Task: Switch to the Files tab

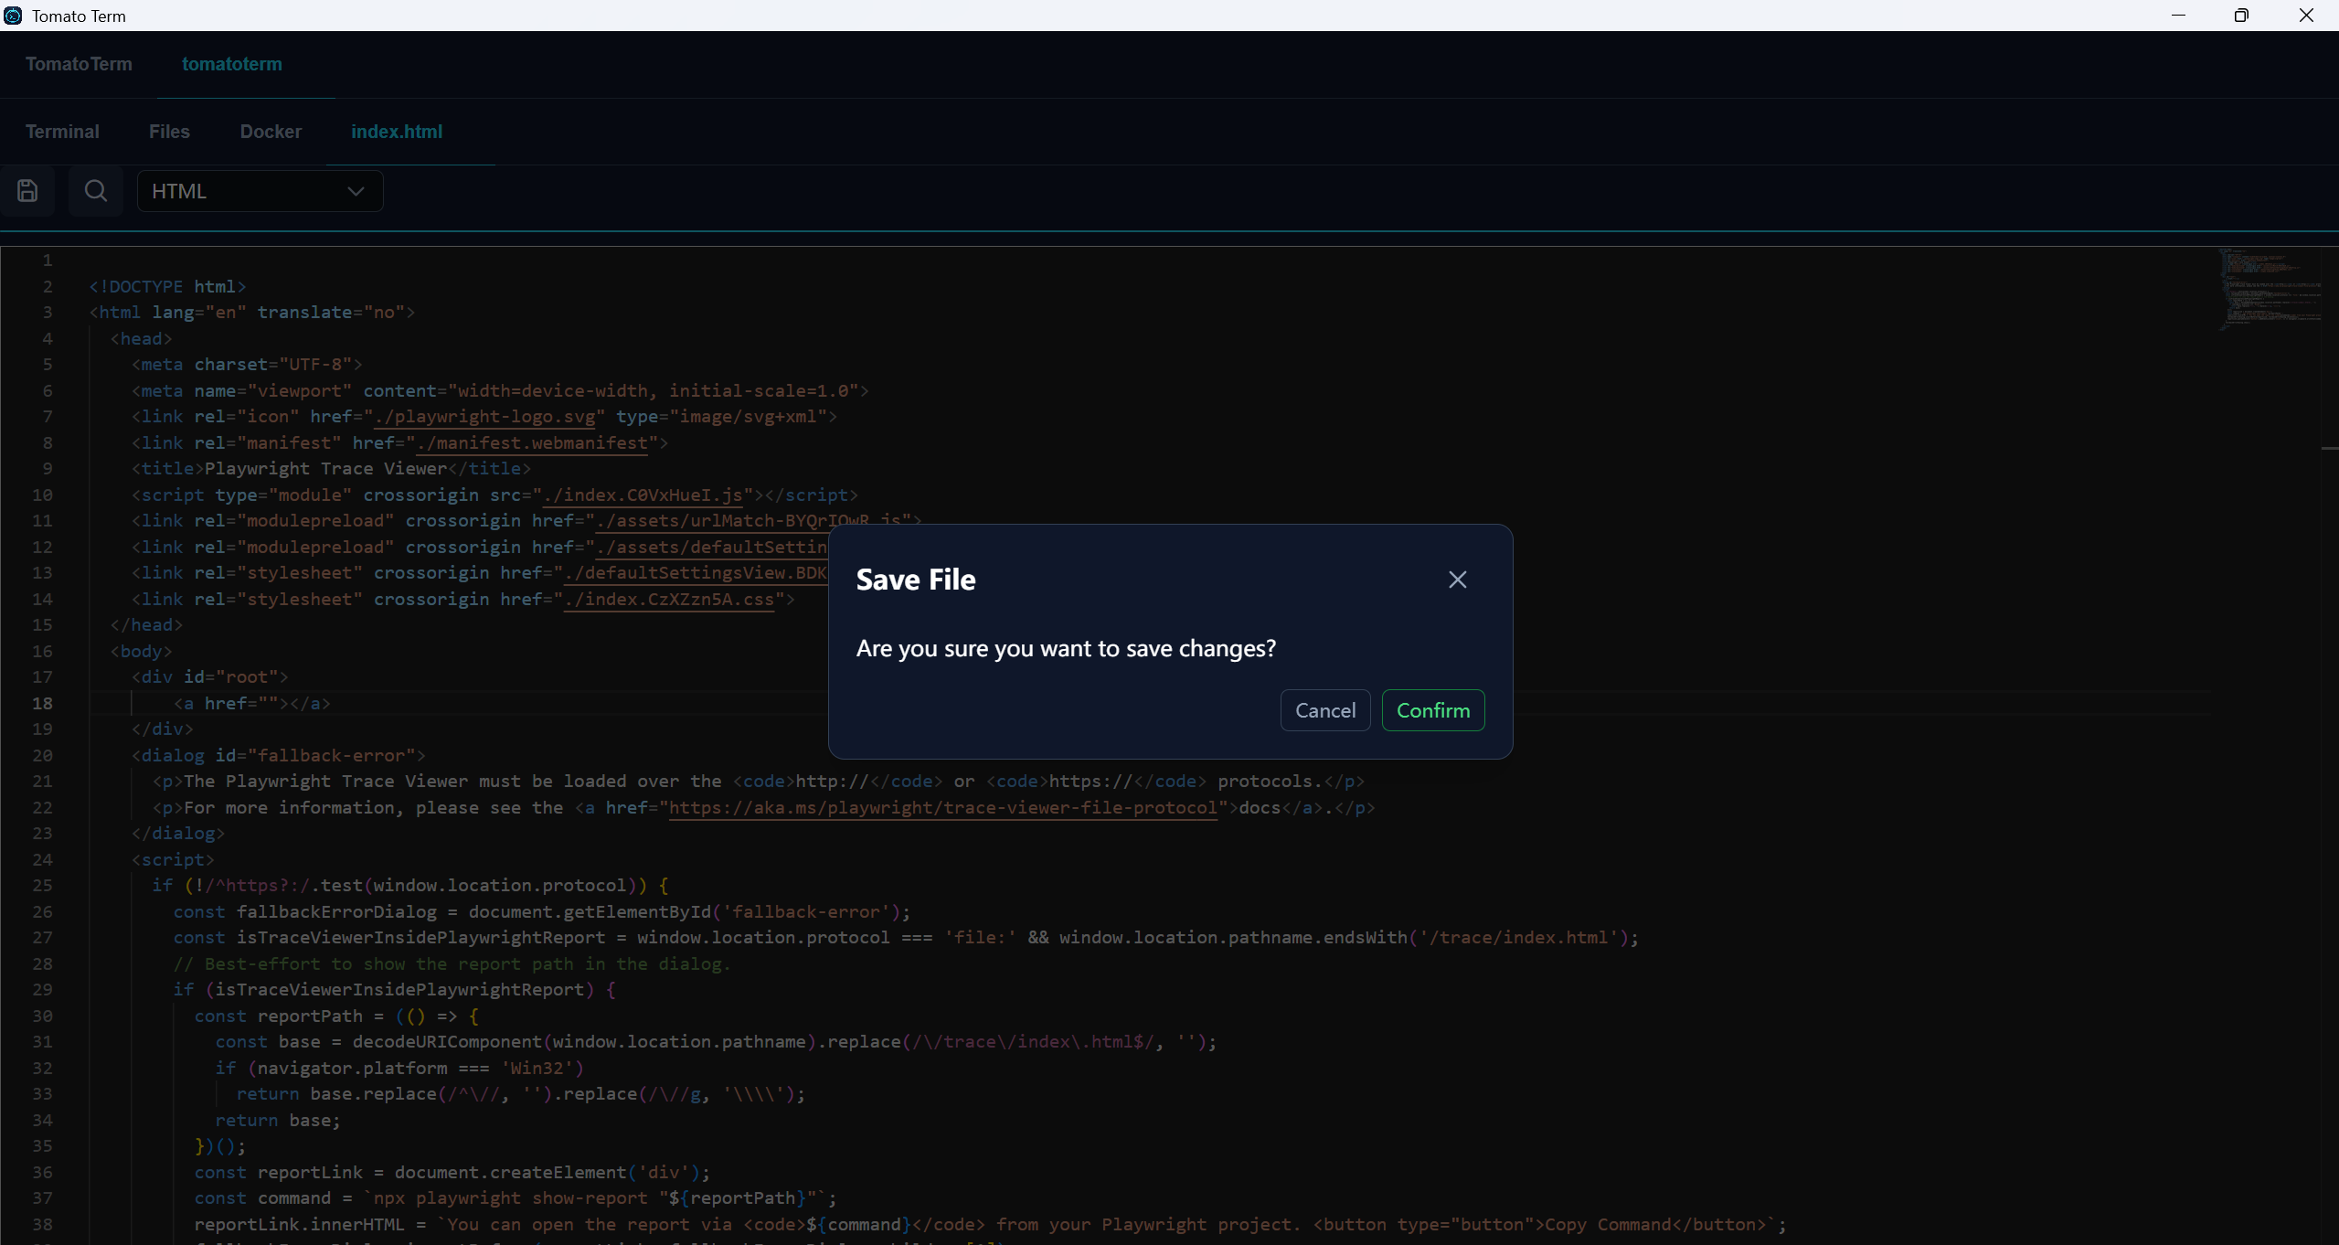Action: pos(169,132)
